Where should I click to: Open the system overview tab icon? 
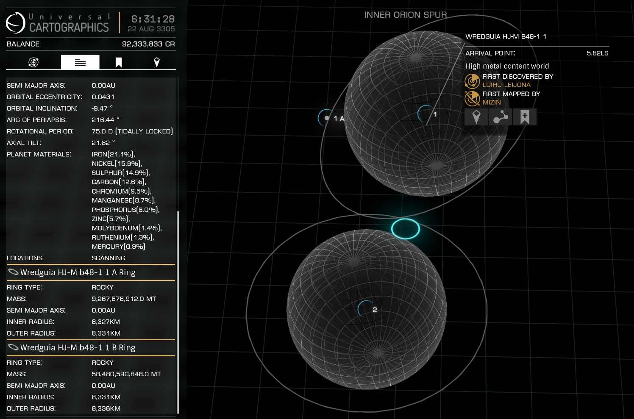(x=33, y=62)
